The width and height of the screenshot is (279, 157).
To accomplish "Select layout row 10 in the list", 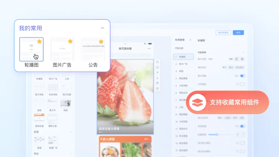I will (183, 122).
